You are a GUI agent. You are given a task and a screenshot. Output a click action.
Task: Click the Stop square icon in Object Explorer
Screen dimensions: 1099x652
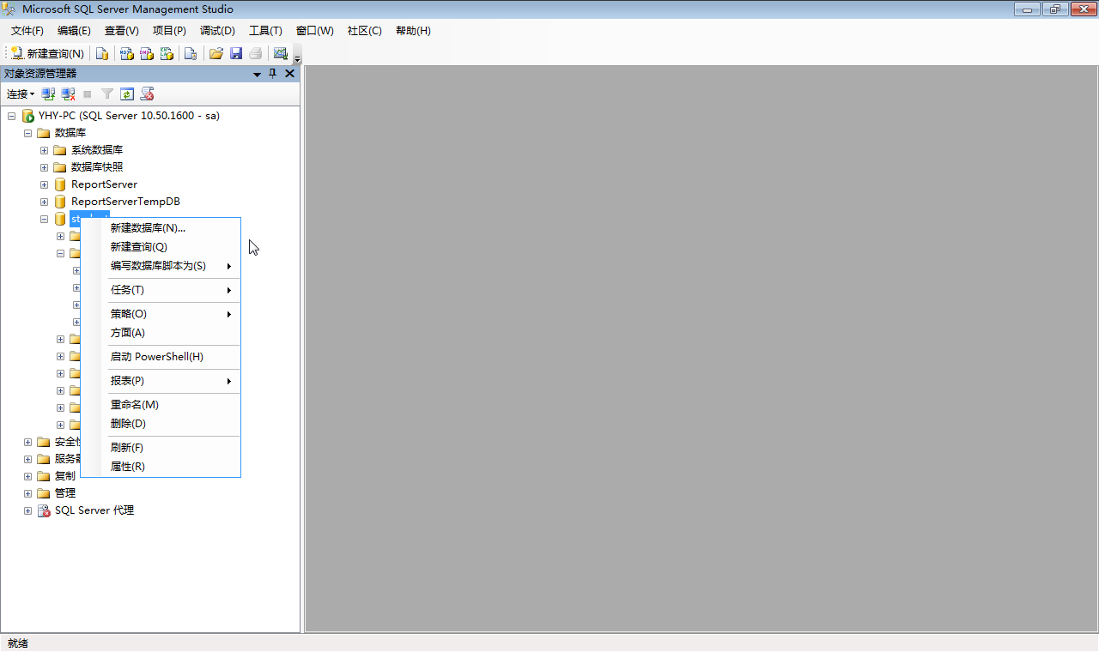(88, 94)
